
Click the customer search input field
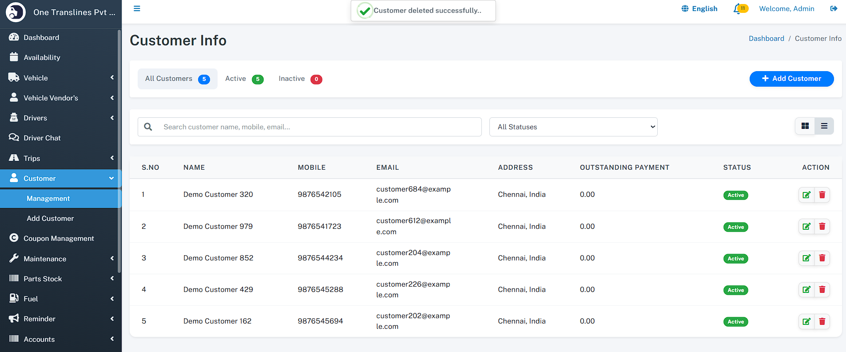(x=320, y=127)
